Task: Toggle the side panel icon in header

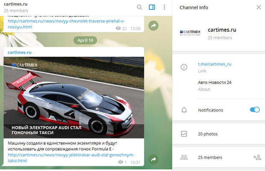Action: coord(152,7)
